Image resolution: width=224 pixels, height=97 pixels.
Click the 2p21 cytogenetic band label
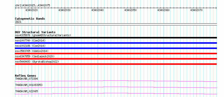tap(18, 22)
